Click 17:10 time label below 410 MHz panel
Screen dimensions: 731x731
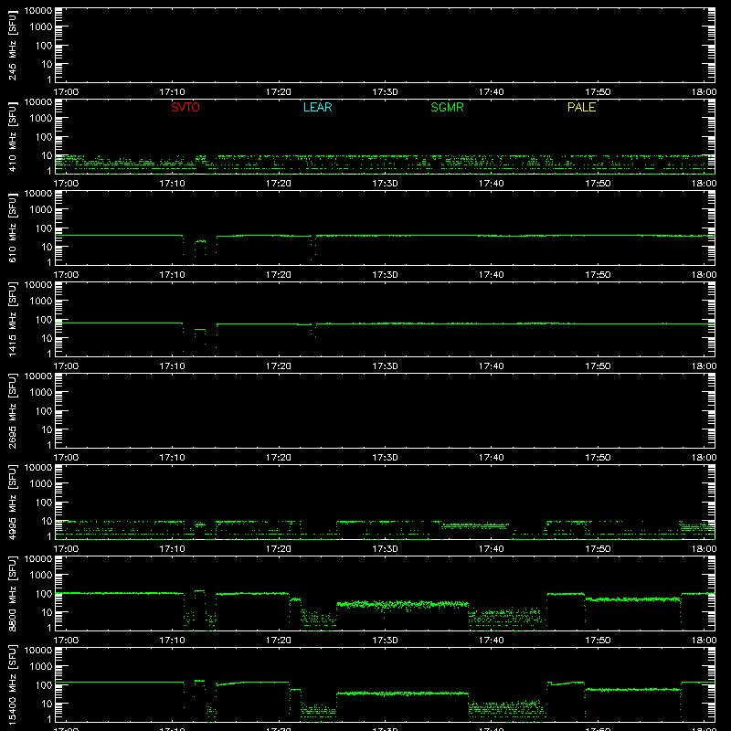(172, 184)
